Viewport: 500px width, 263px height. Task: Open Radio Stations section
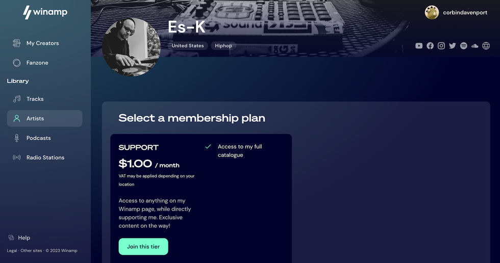coord(45,157)
